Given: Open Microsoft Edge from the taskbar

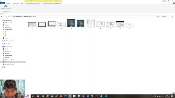Looking at the screenshot, I should (65, 96).
